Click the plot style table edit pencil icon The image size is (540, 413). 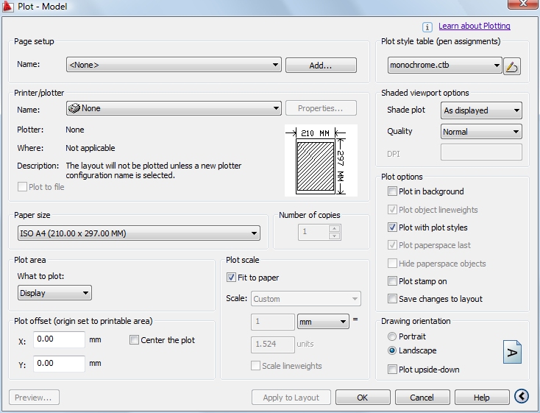[512, 66]
